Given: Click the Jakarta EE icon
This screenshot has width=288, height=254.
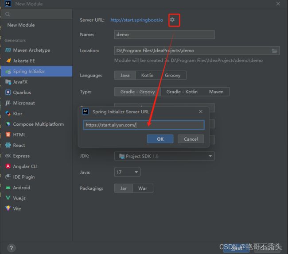Looking at the screenshot, I should (x=8, y=61).
